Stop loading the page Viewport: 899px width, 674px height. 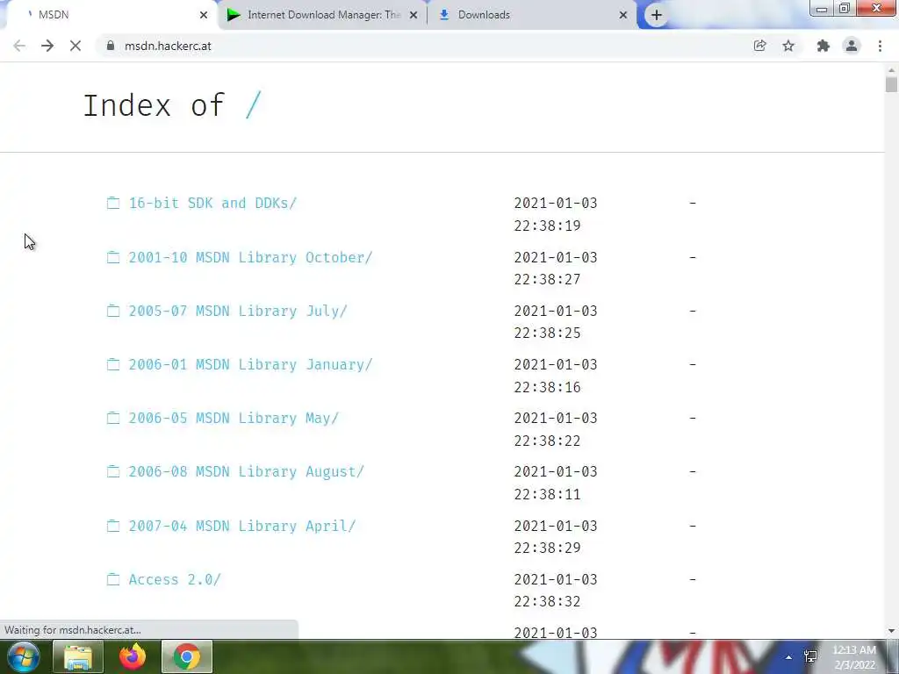(76, 46)
